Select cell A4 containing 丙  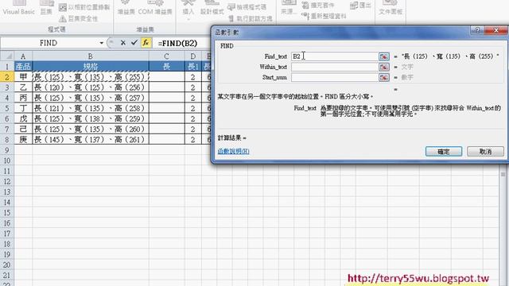click(x=23, y=98)
